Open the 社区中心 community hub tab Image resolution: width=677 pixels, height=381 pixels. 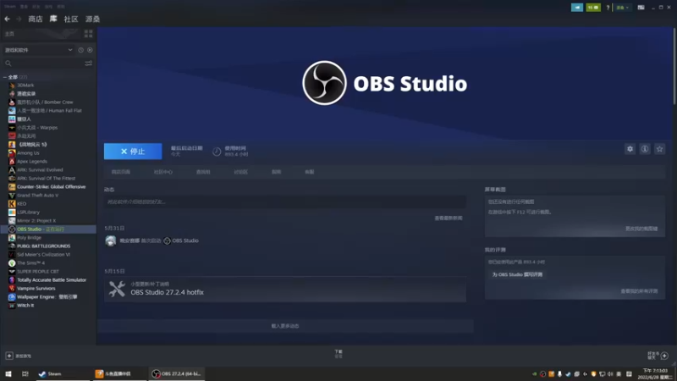(163, 172)
